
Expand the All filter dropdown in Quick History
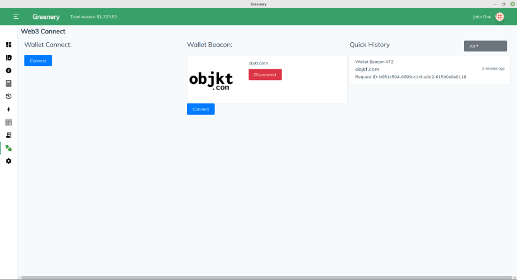(x=485, y=46)
